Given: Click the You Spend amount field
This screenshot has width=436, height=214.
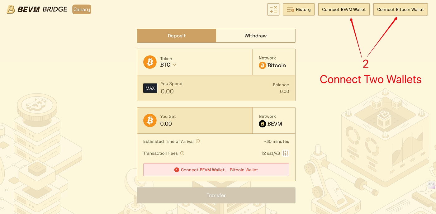Looking at the screenshot, I should (x=187, y=91).
